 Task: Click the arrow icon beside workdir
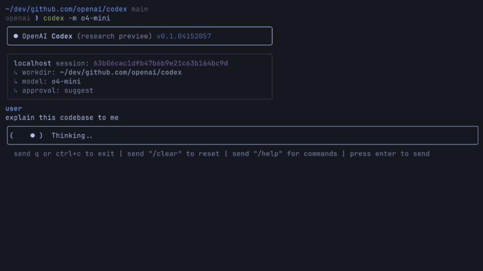tap(16, 72)
